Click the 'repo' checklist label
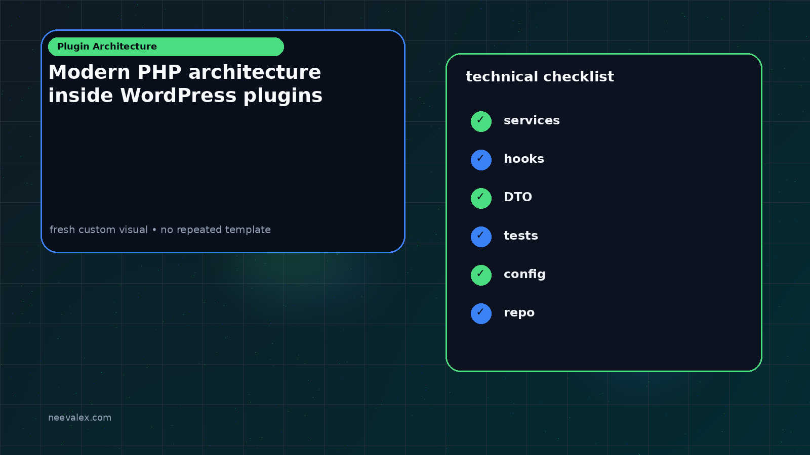The image size is (810, 455). point(519,313)
